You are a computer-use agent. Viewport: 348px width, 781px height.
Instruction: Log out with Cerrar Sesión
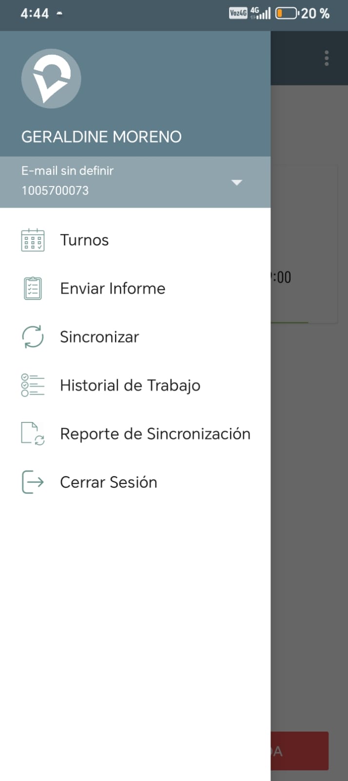click(x=109, y=482)
